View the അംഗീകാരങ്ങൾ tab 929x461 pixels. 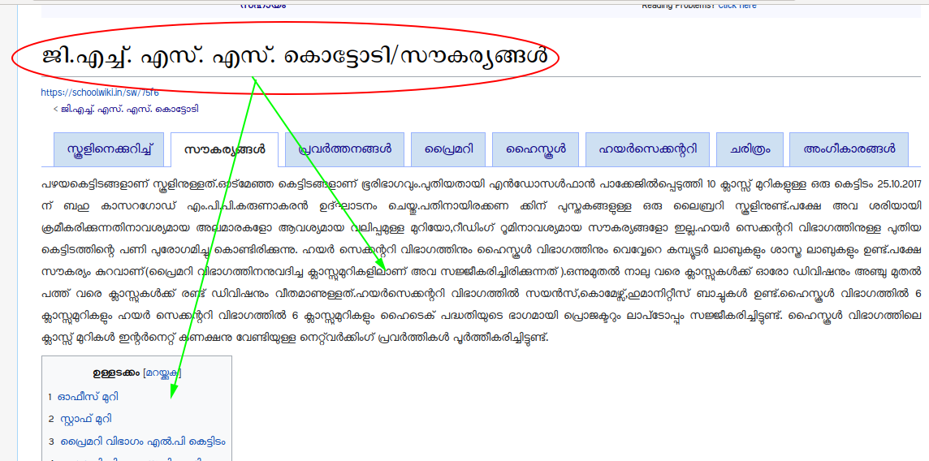click(x=849, y=149)
